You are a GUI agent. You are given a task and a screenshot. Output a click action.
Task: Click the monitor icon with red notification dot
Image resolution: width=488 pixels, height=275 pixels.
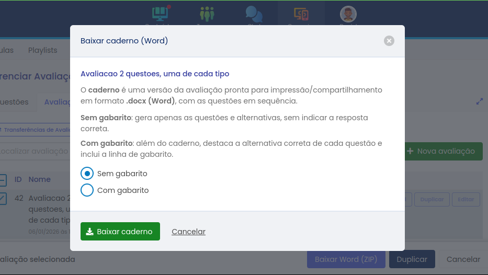(x=159, y=14)
